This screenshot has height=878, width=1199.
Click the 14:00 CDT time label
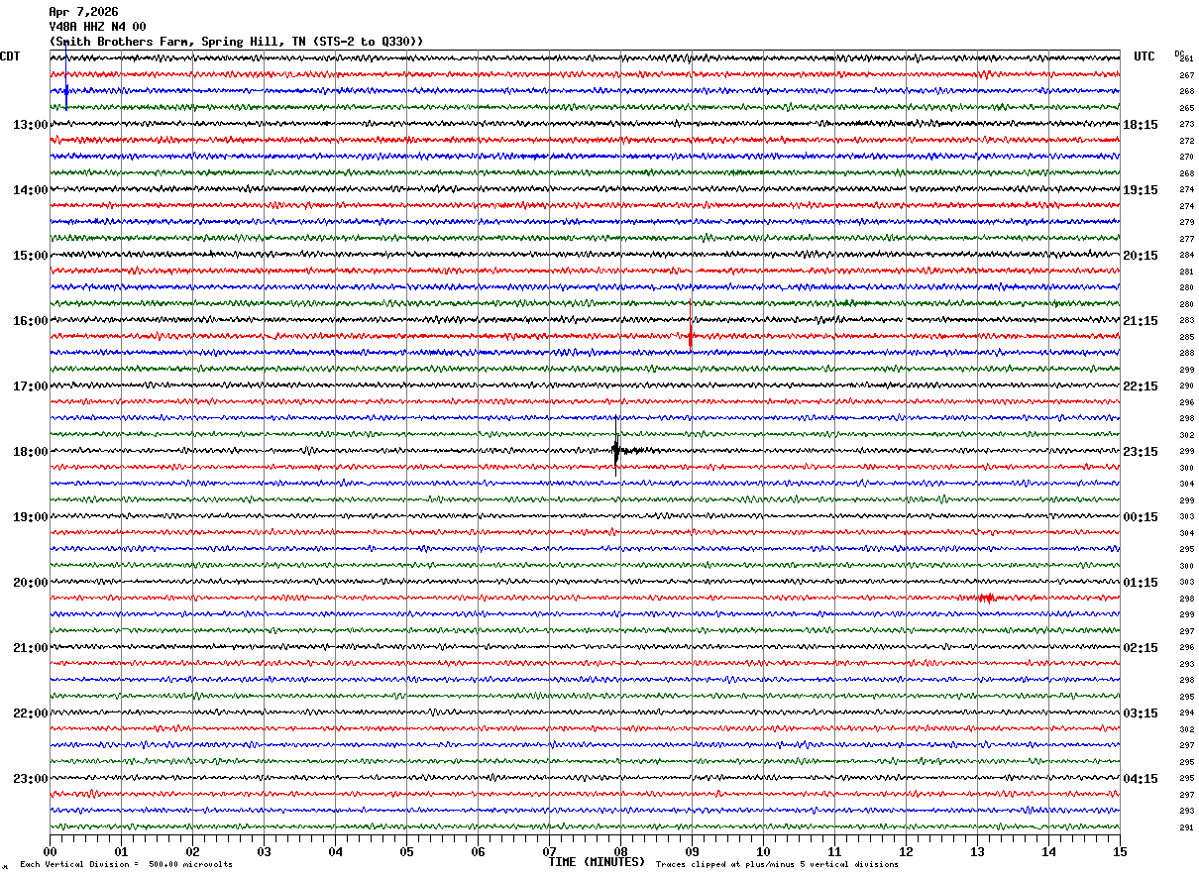pyautogui.click(x=31, y=190)
